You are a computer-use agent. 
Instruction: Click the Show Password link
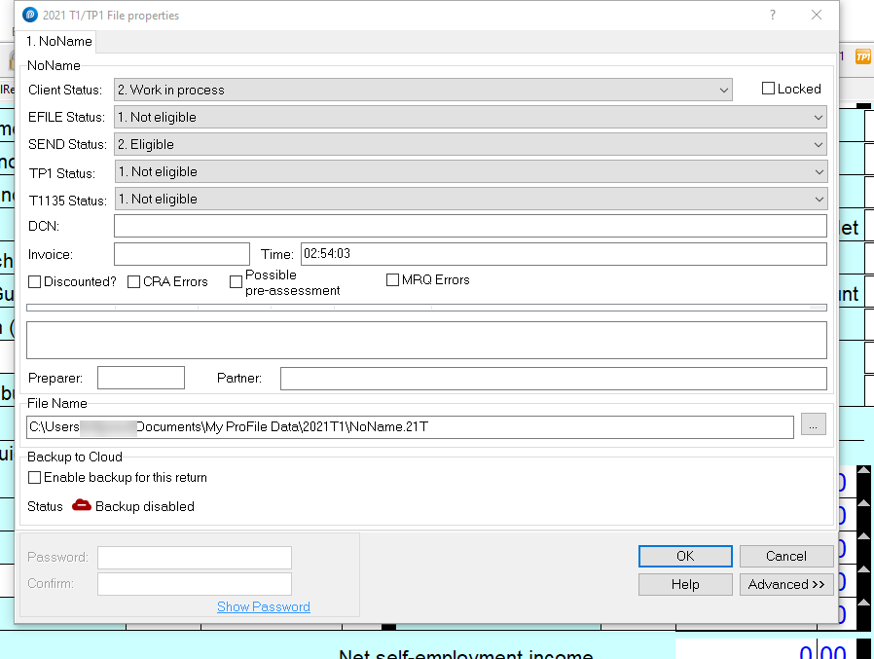[264, 606]
